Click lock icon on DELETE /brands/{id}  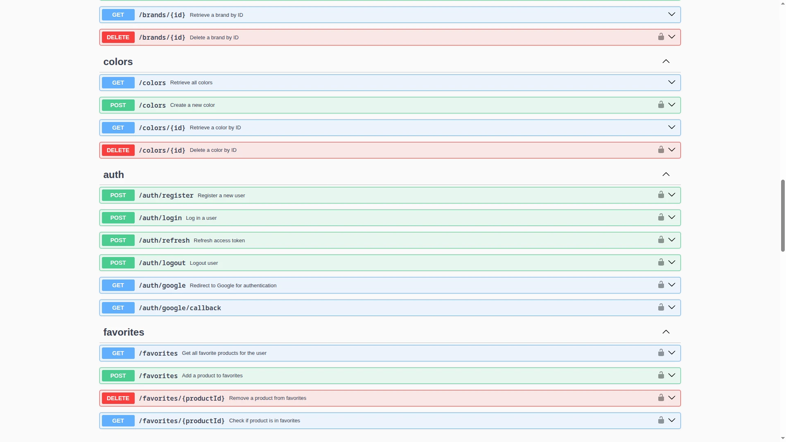coord(661,37)
